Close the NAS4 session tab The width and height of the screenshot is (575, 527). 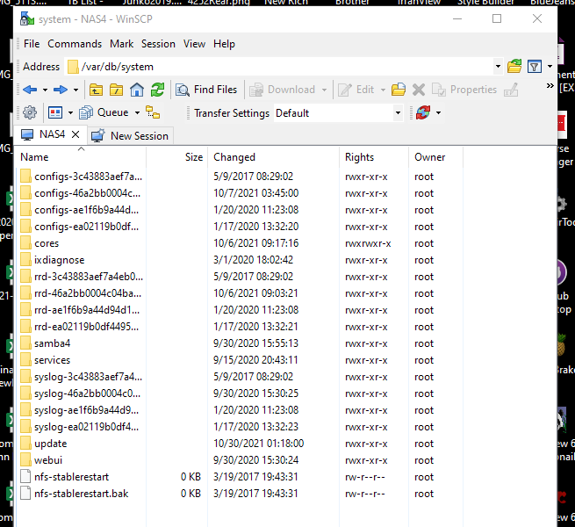pos(75,134)
